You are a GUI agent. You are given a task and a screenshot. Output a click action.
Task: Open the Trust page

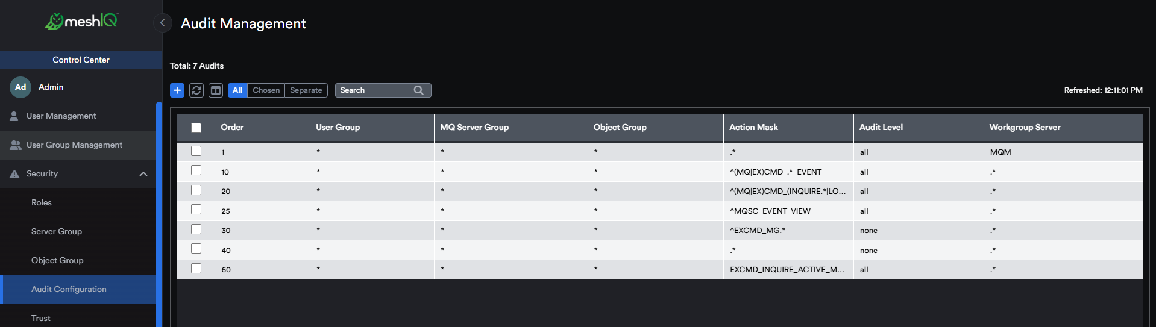[x=78, y=317]
